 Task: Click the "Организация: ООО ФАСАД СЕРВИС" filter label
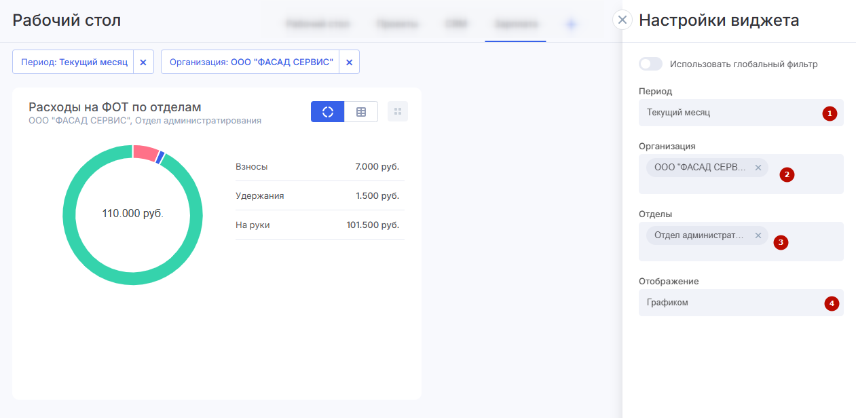(x=250, y=62)
